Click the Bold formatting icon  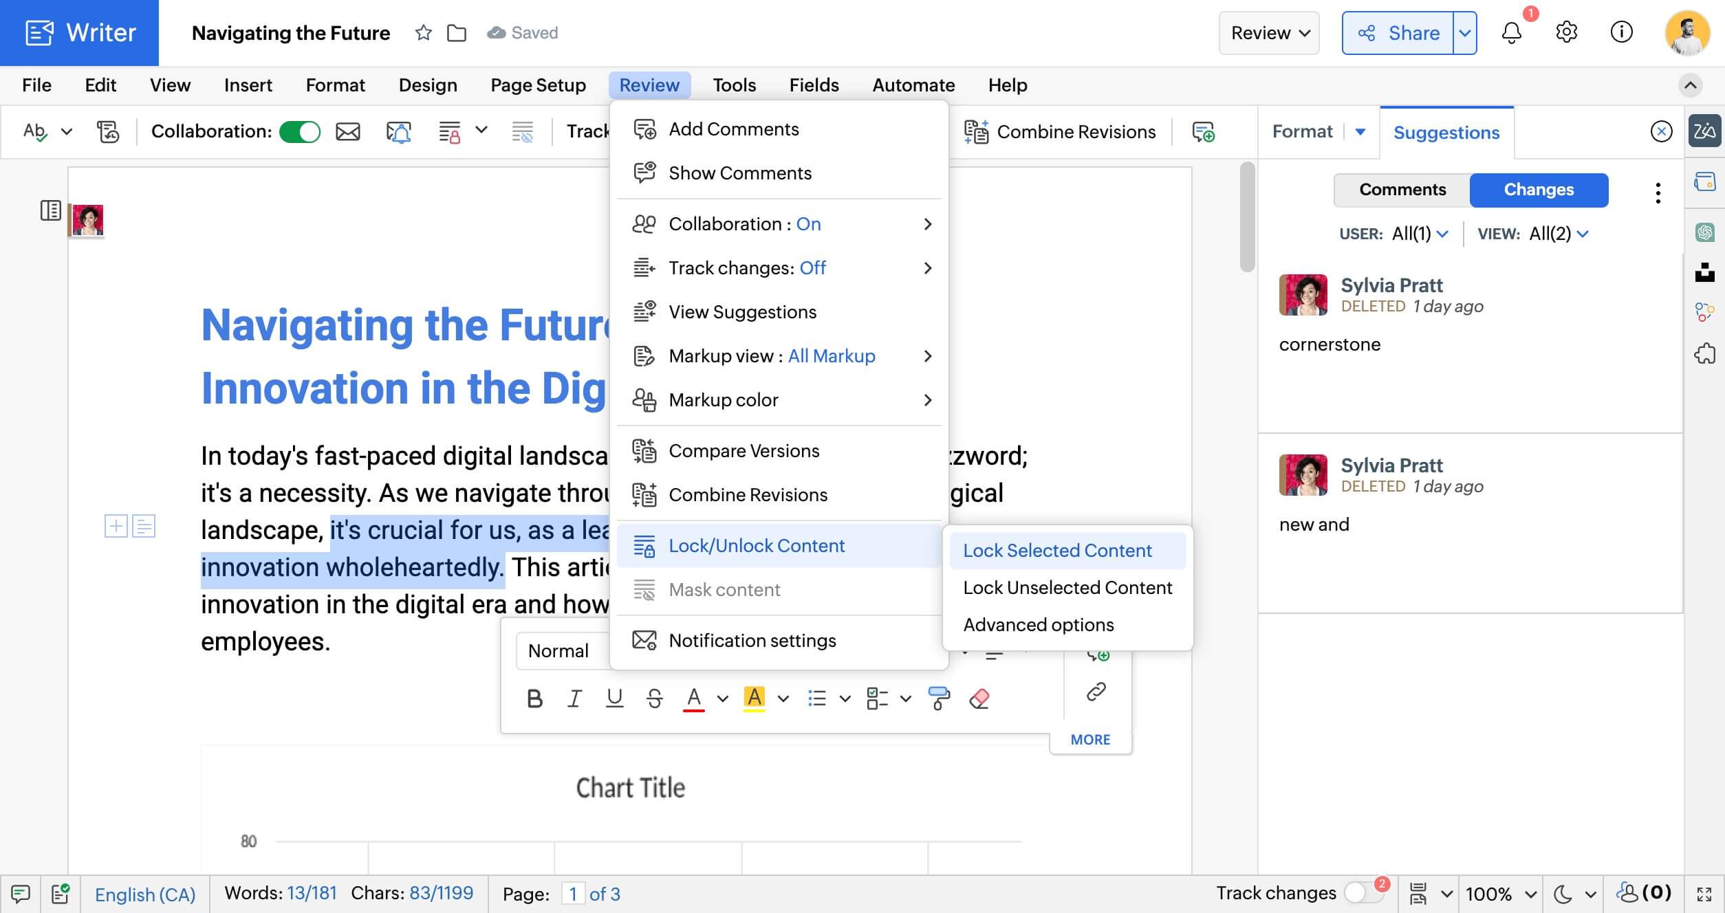coord(534,698)
